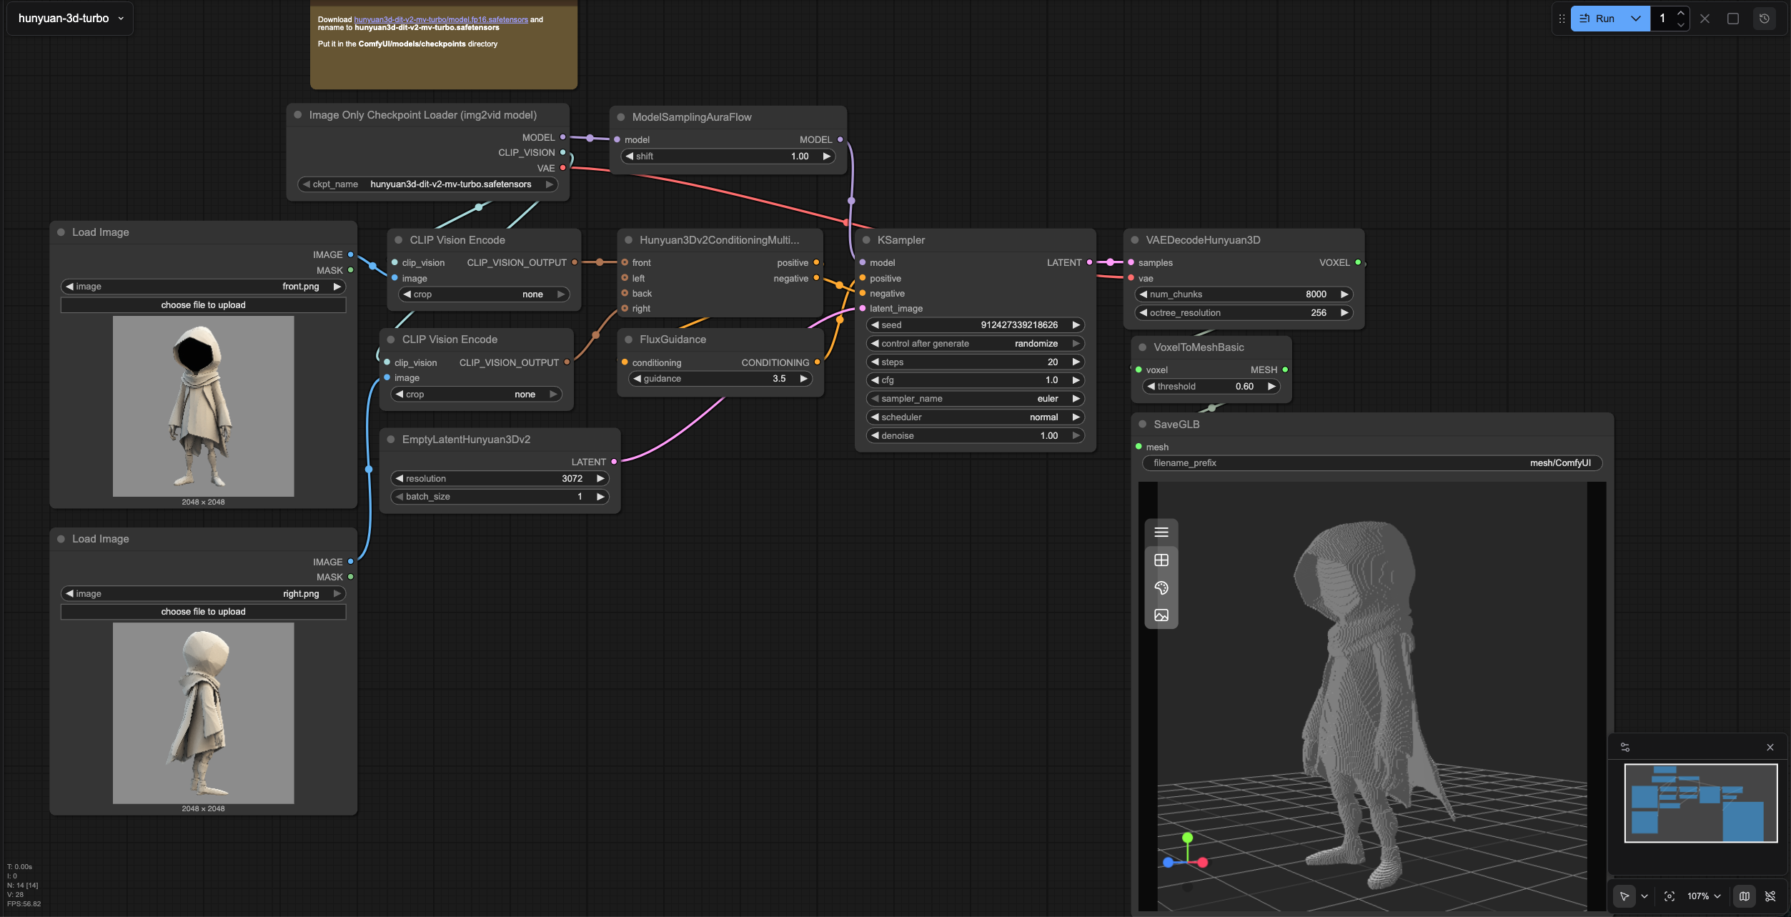Expand the 107% zoom level dropdown
1791x917 pixels.
(x=1704, y=896)
